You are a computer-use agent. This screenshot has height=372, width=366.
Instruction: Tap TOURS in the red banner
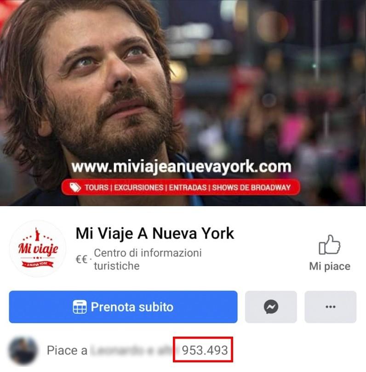97,188
